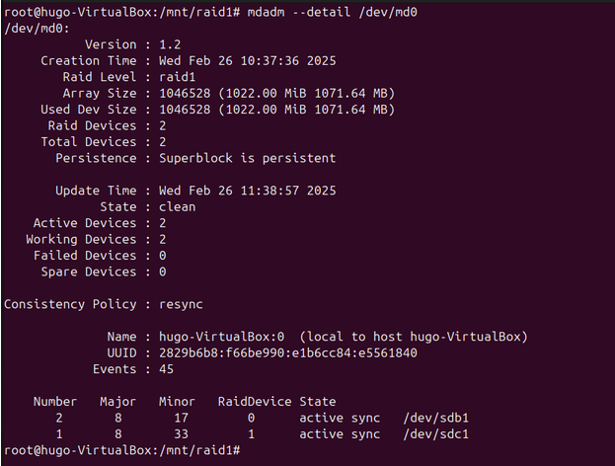Click the raid1 Raid Level value
The height and width of the screenshot is (466, 615).
pyautogui.click(x=177, y=77)
